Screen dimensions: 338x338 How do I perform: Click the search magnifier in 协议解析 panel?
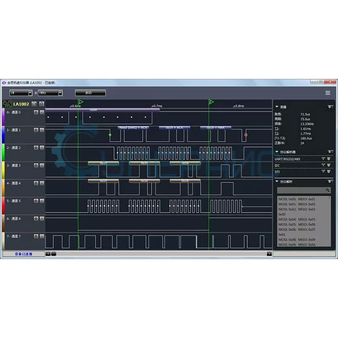tap(328, 191)
